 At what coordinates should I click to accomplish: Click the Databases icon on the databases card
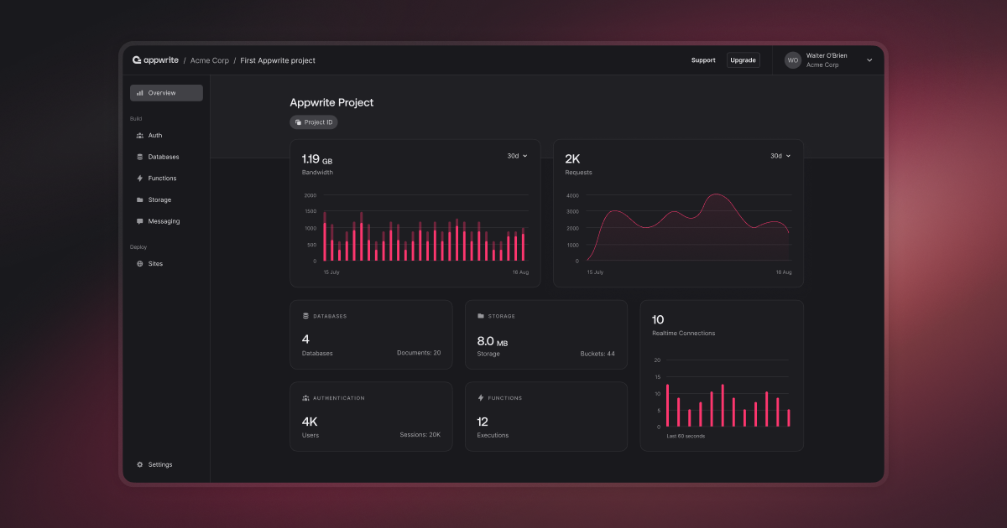click(305, 316)
